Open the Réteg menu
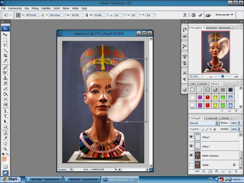Screen dimensions: 244x183 click(x=35, y=9)
